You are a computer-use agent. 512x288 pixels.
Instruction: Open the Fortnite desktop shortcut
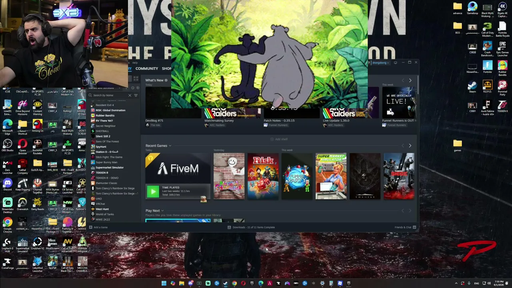[487, 67]
